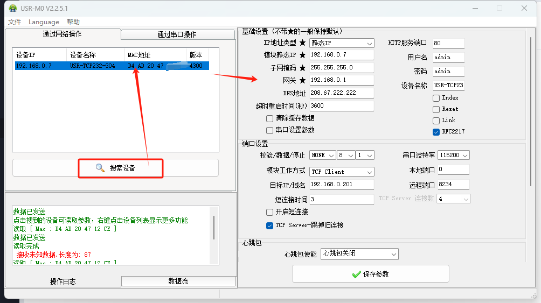Screen dimensions: 541x303
Task: Click 设备名称 field with USR-TCP23
Action: [448, 85]
